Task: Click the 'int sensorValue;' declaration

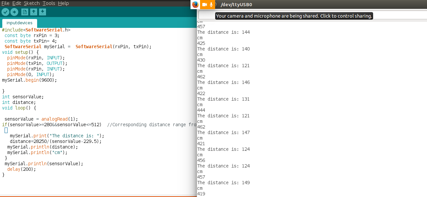Action: tap(23, 97)
